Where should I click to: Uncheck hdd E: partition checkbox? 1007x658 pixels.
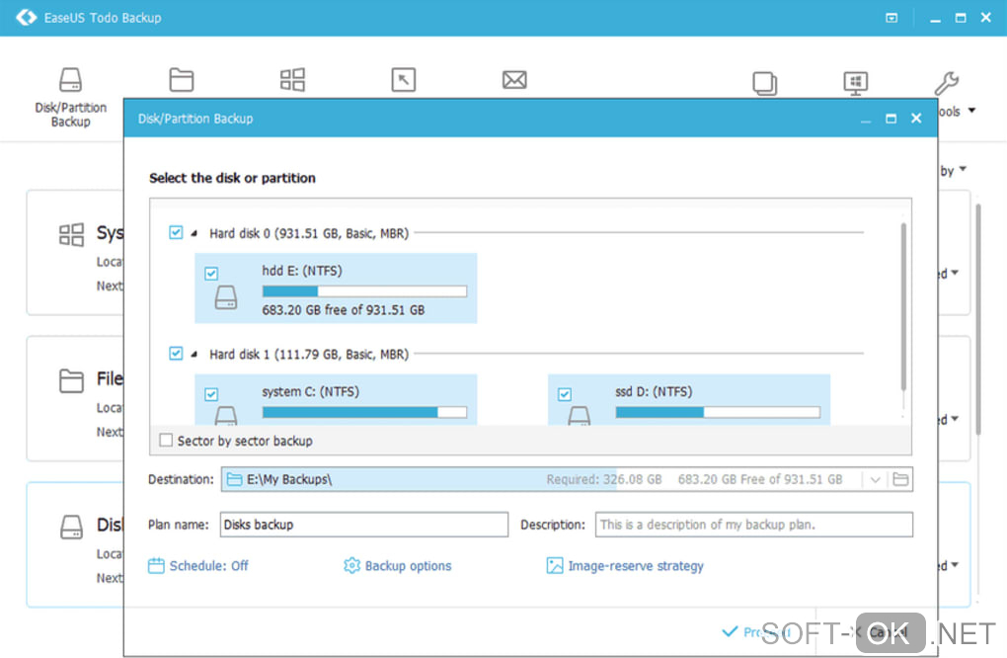point(211,274)
